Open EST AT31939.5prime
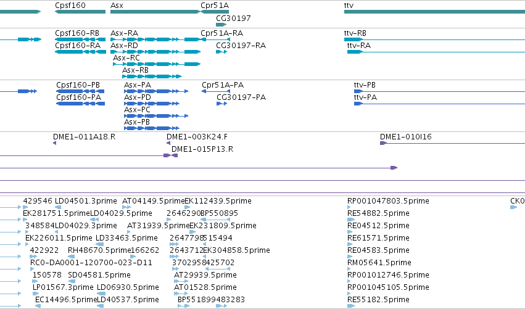This screenshot has height=309, width=525. tap(159, 226)
